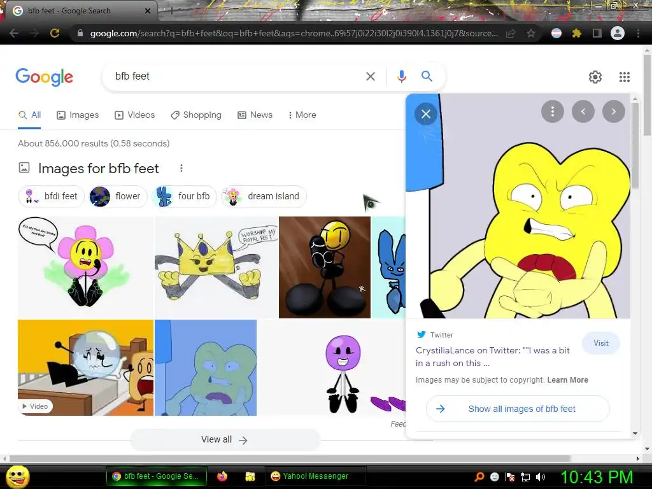652x489 pixels.
Task: View site lock information
Action: (x=80, y=33)
